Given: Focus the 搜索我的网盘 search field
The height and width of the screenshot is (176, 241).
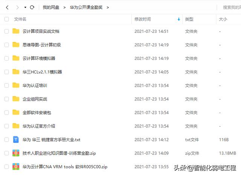Looking at the screenshot, I should [x=232, y=7].
